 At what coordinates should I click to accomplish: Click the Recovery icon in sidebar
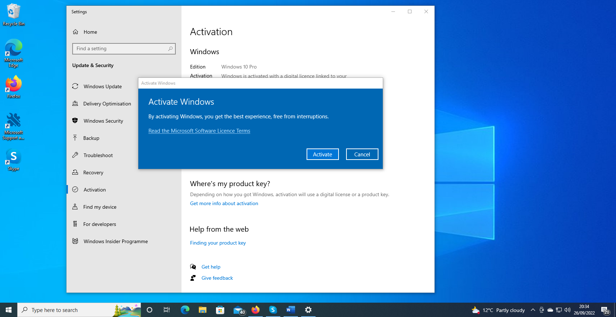click(x=75, y=172)
